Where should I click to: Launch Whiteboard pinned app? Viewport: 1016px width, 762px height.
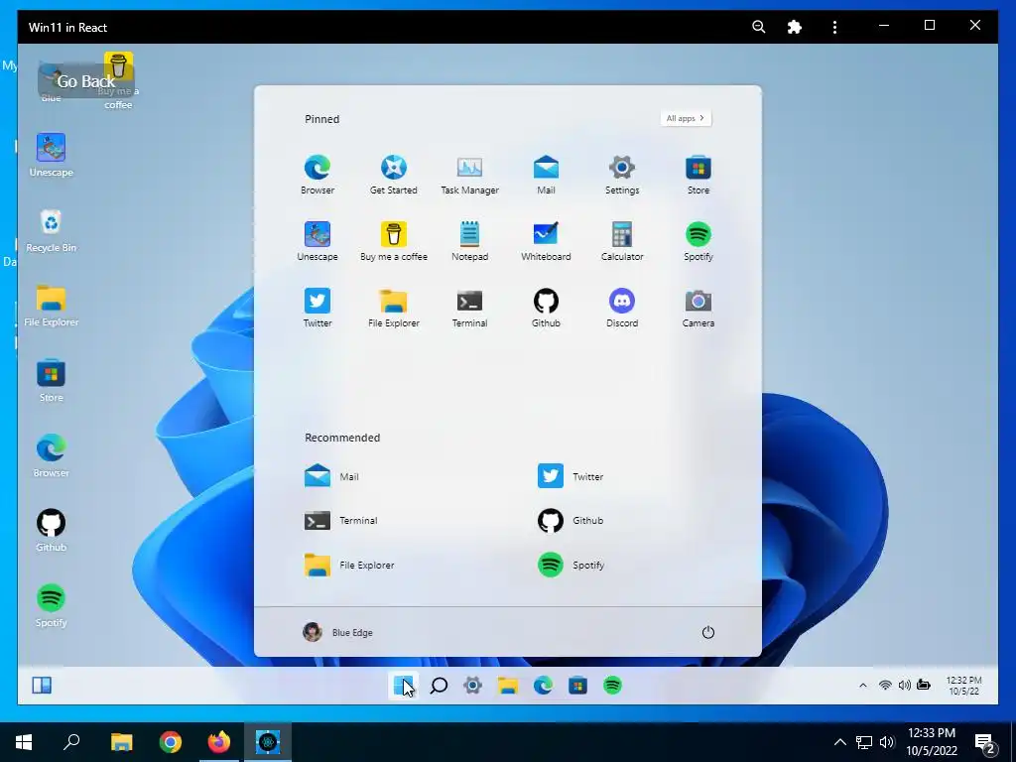click(x=546, y=240)
